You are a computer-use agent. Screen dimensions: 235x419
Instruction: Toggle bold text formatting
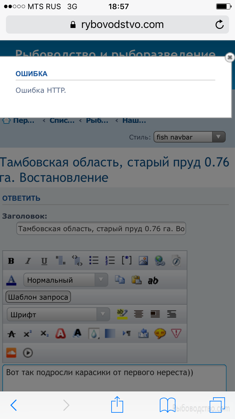point(11,261)
